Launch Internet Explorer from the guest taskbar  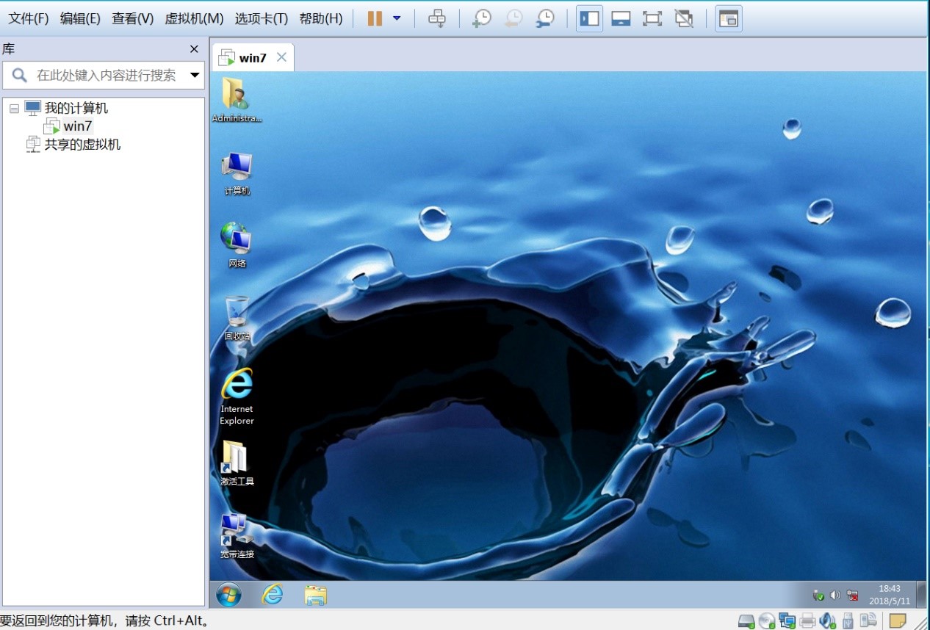point(273,595)
